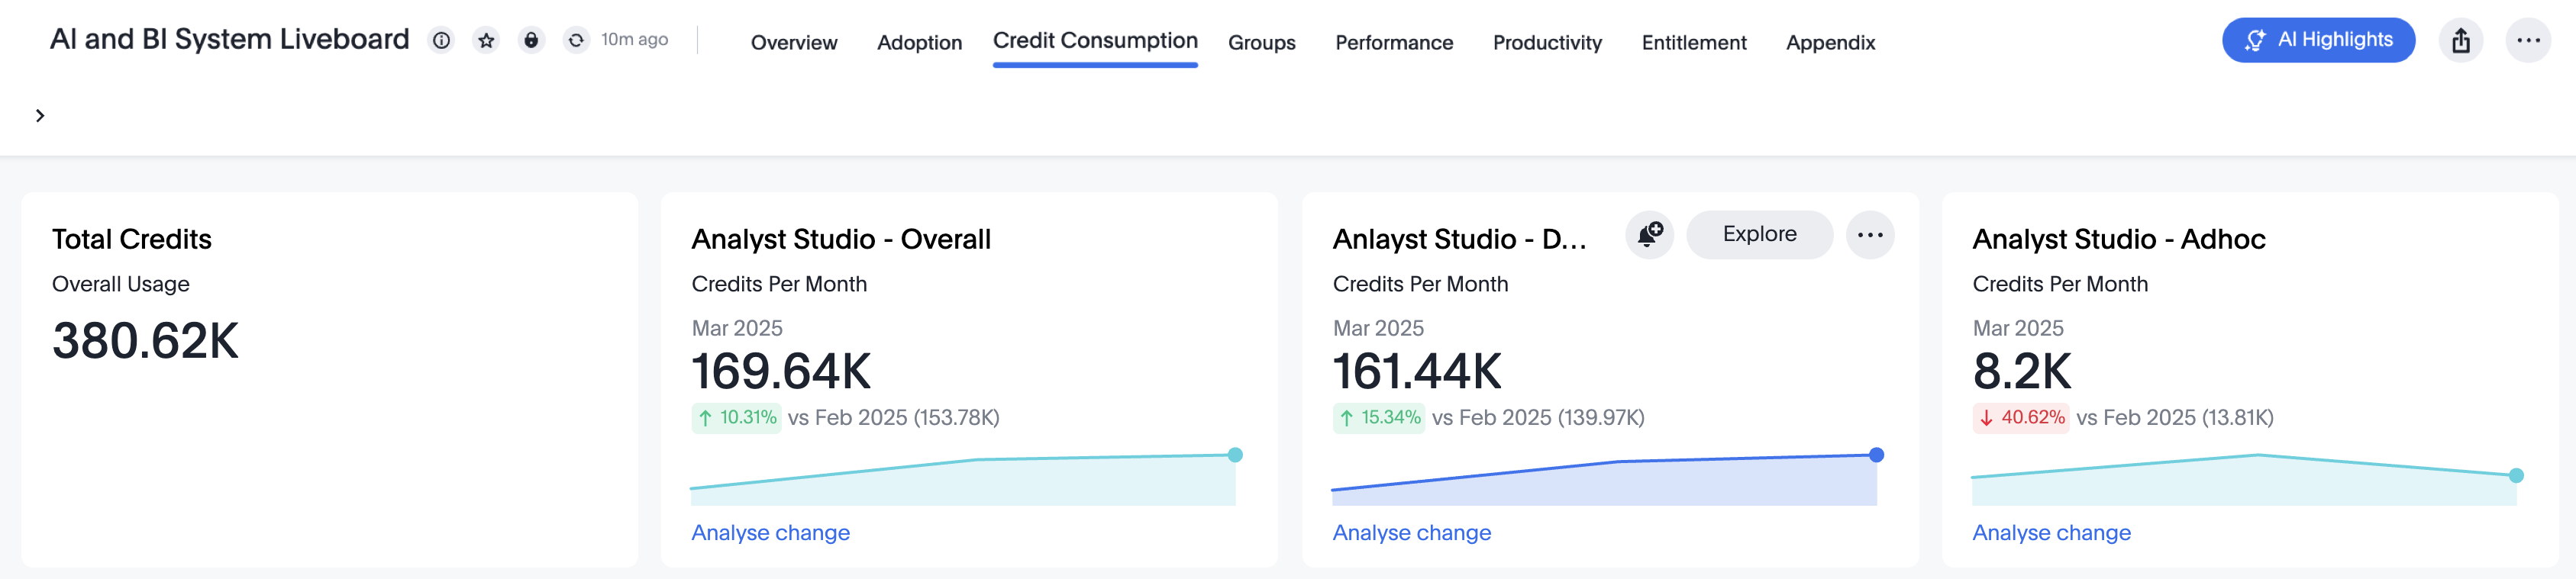Click the lock icon beside the title
The width and height of the screenshot is (2576, 579).
click(x=531, y=40)
